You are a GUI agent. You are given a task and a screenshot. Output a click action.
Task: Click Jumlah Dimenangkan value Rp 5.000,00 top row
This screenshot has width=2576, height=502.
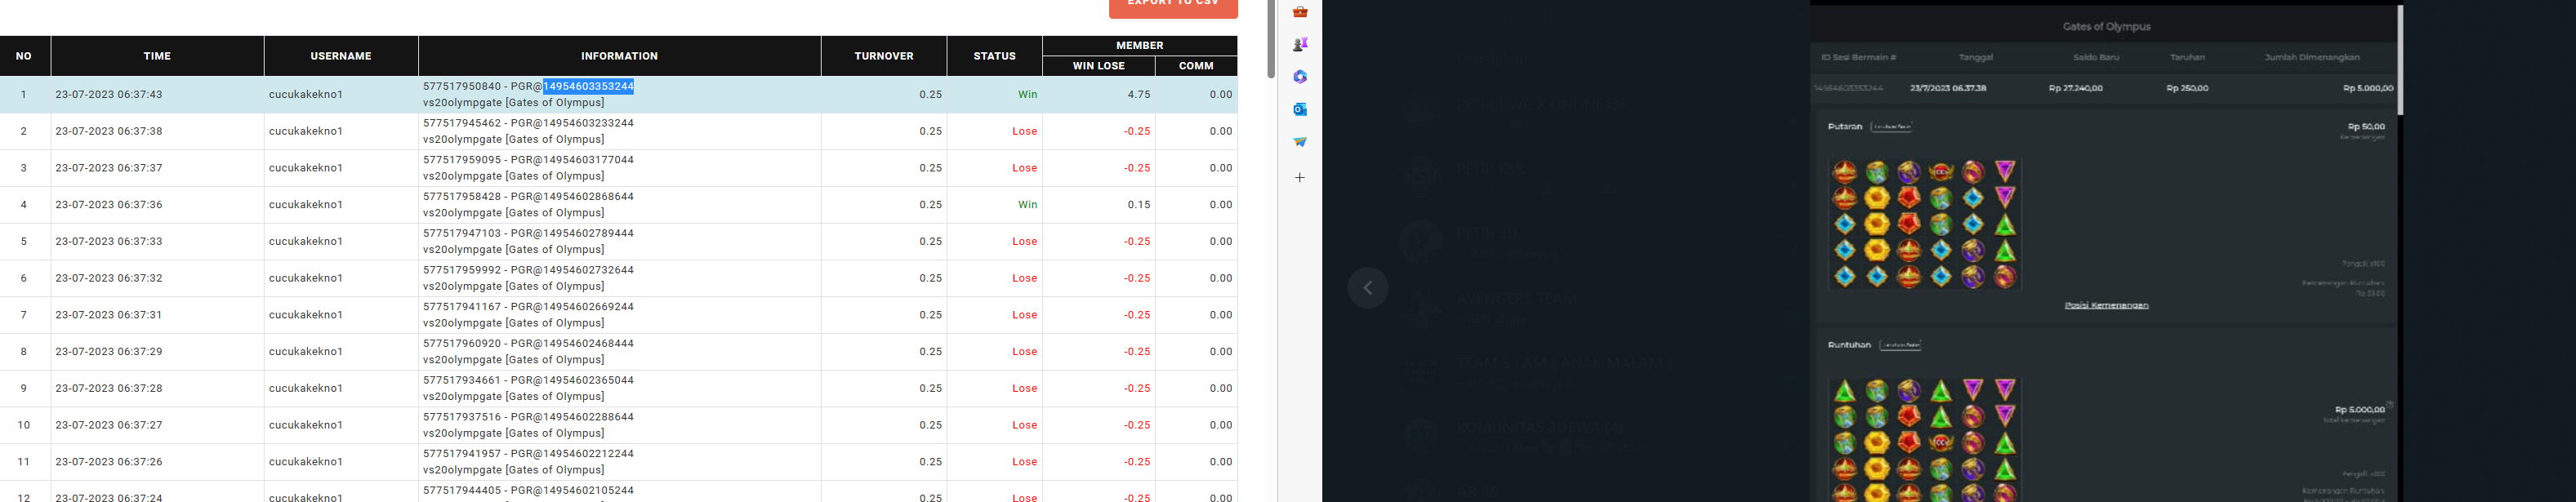(2368, 88)
